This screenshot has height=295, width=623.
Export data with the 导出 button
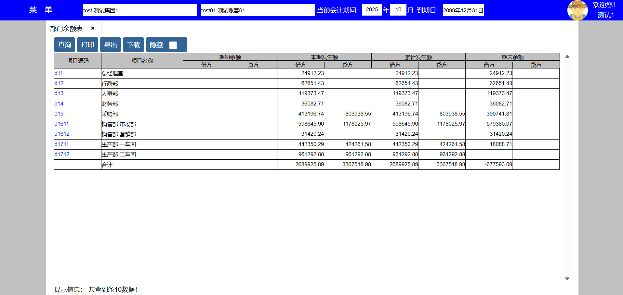110,45
